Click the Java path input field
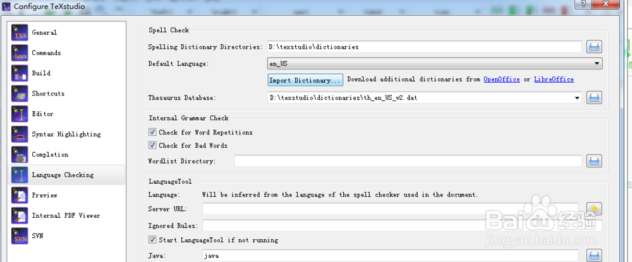Image resolution: width=632 pixels, height=262 pixels. coord(390,256)
